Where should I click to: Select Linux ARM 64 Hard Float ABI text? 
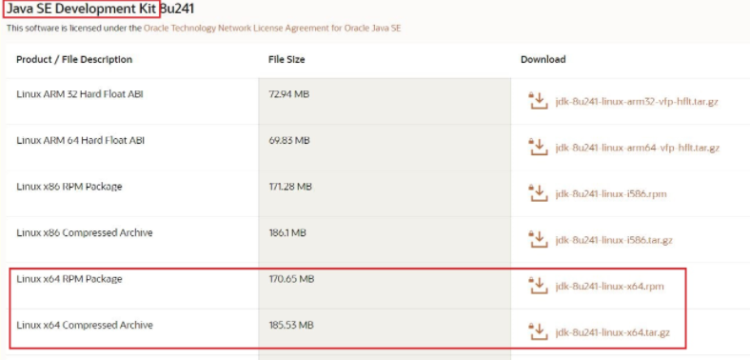[x=80, y=141]
